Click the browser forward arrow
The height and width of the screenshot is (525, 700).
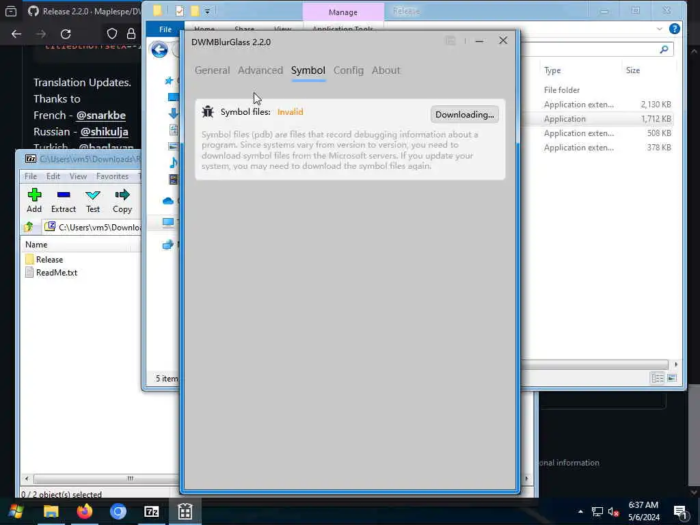[41, 34]
